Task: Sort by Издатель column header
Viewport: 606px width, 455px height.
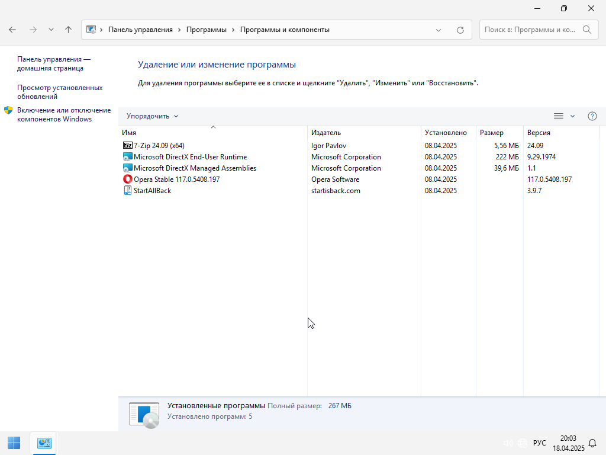Action: pyautogui.click(x=326, y=133)
